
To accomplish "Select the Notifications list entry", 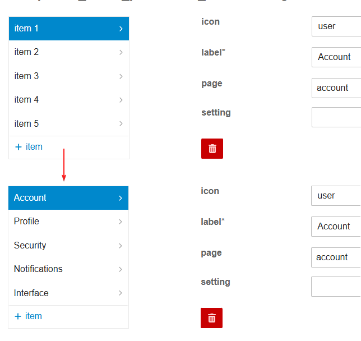I will pyautogui.click(x=68, y=269).
